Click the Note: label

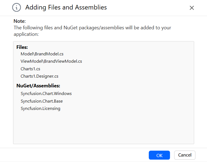20,21
